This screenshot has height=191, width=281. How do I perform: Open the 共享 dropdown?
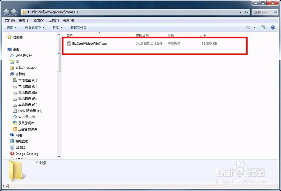pyautogui.click(x=57, y=28)
